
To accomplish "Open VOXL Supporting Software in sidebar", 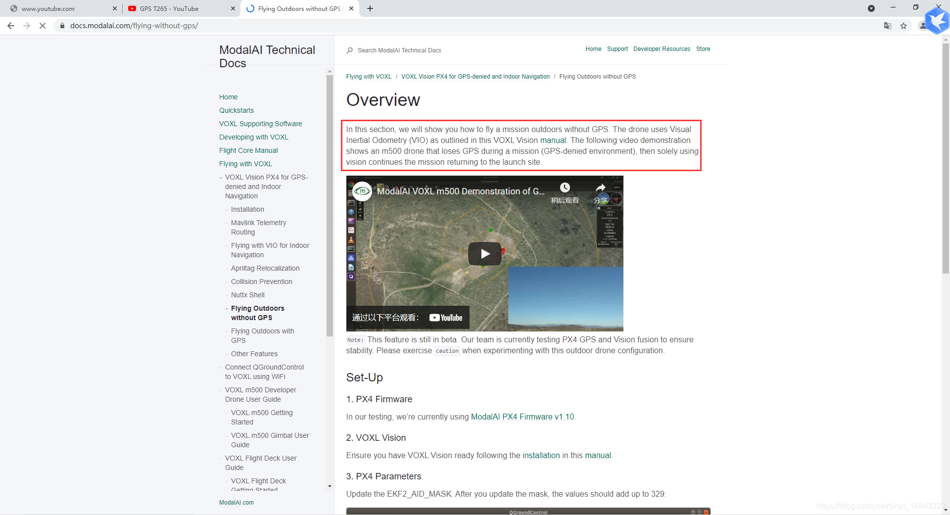I will coord(261,124).
